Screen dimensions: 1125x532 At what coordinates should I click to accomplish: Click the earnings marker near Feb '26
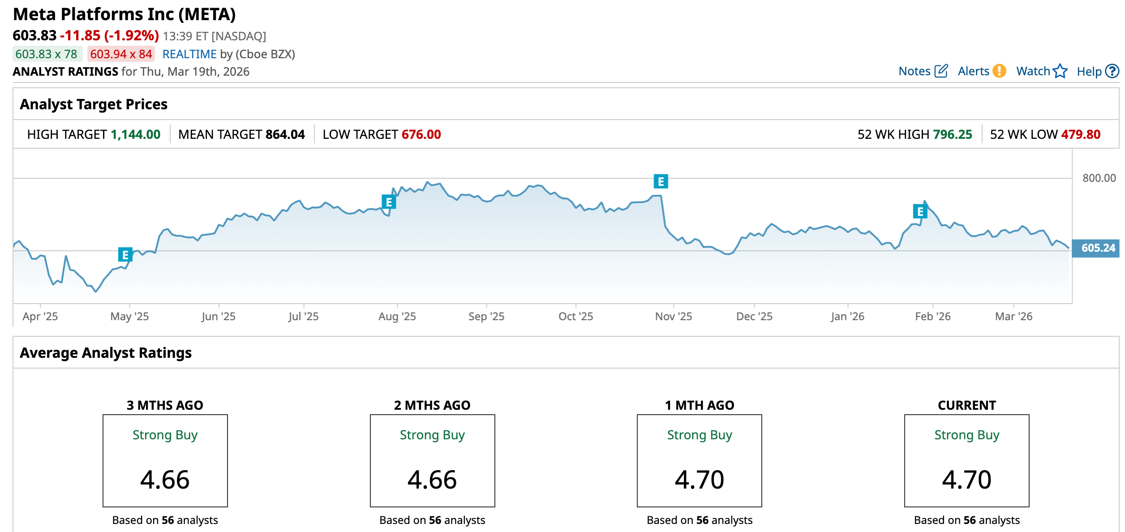click(x=920, y=211)
